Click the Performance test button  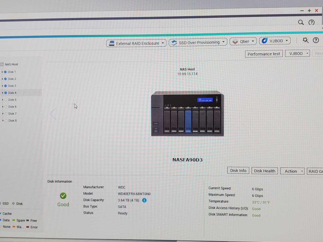pyautogui.click(x=264, y=54)
